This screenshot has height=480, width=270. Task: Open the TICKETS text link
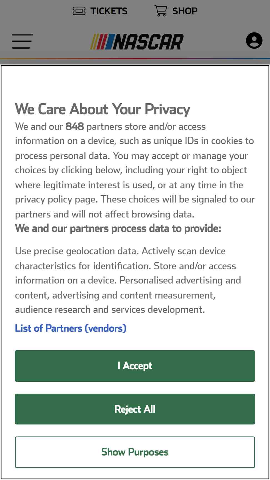[109, 11]
